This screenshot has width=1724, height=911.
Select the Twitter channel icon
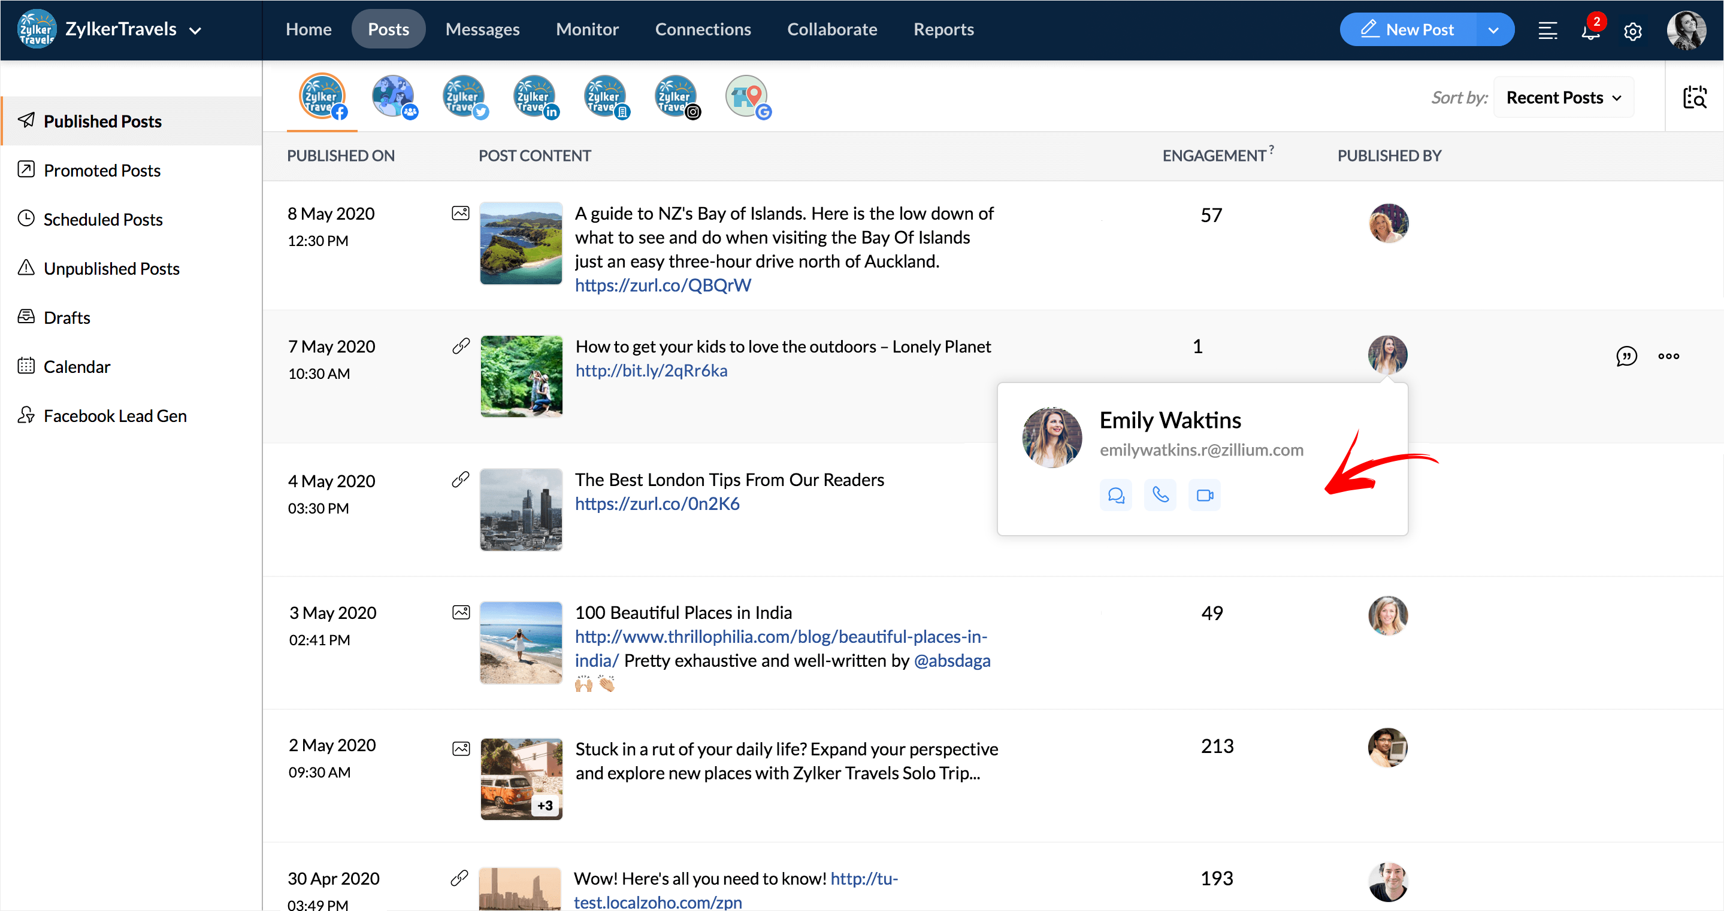coord(464,97)
